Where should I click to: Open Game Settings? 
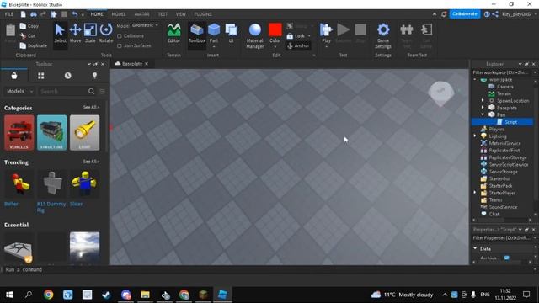383,35
